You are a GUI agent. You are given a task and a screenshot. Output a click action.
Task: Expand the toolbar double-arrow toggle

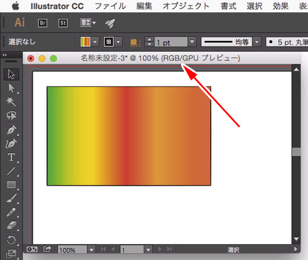[4, 55]
